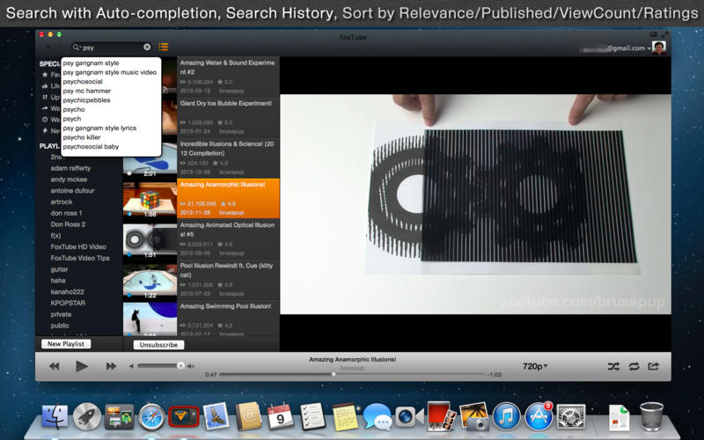The image size is (704, 440).
Task: Click the swimming pool thumbnail with 1:22 duration
Action: click(150, 282)
